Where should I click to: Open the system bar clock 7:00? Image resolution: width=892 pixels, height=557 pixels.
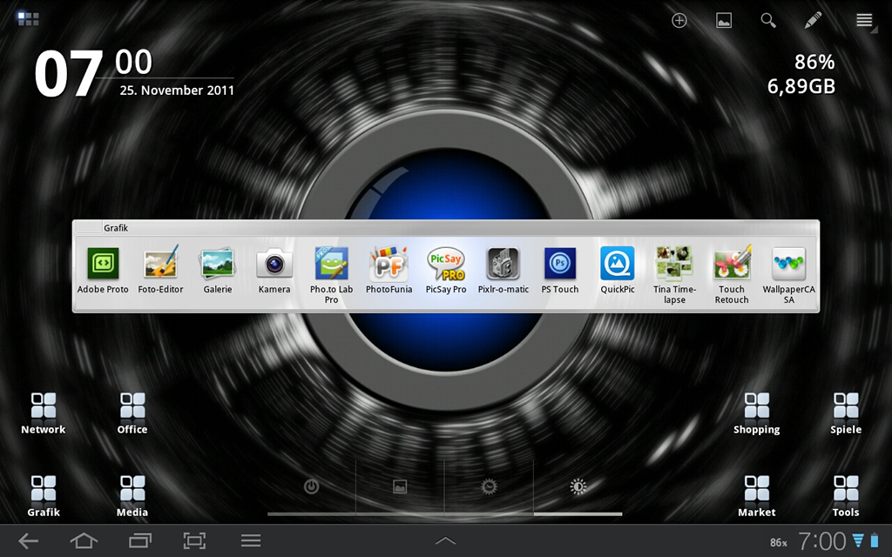pos(822,541)
